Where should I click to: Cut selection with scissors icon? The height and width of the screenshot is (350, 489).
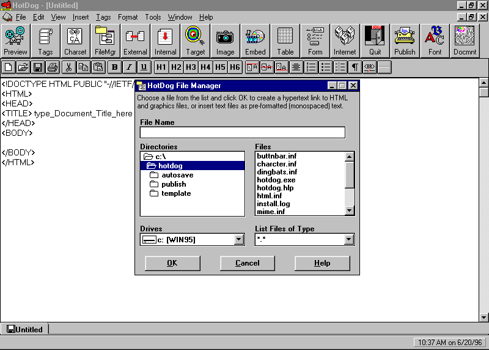pyautogui.click(x=68, y=67)
